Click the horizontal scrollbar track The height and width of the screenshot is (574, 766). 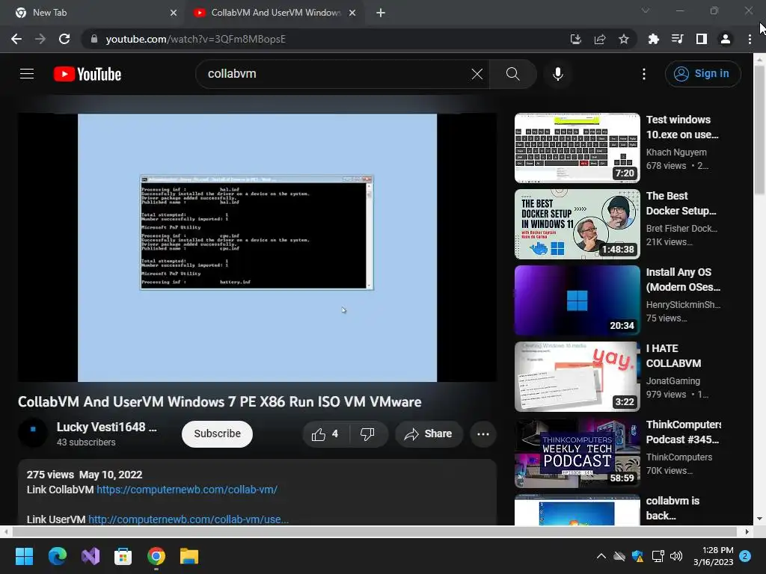[x=376, y=531]
